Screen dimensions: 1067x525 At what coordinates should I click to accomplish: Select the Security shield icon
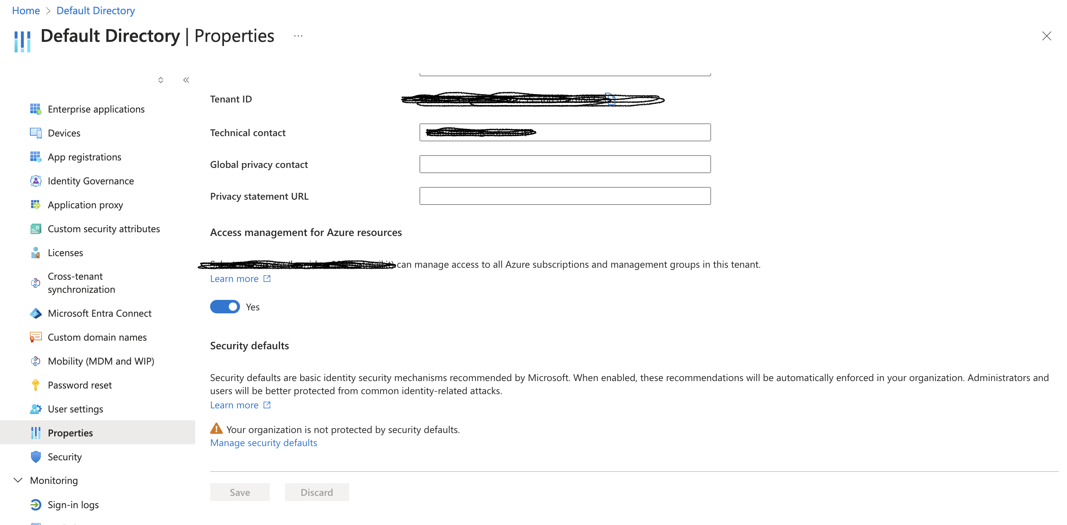[x=36, y=457]
